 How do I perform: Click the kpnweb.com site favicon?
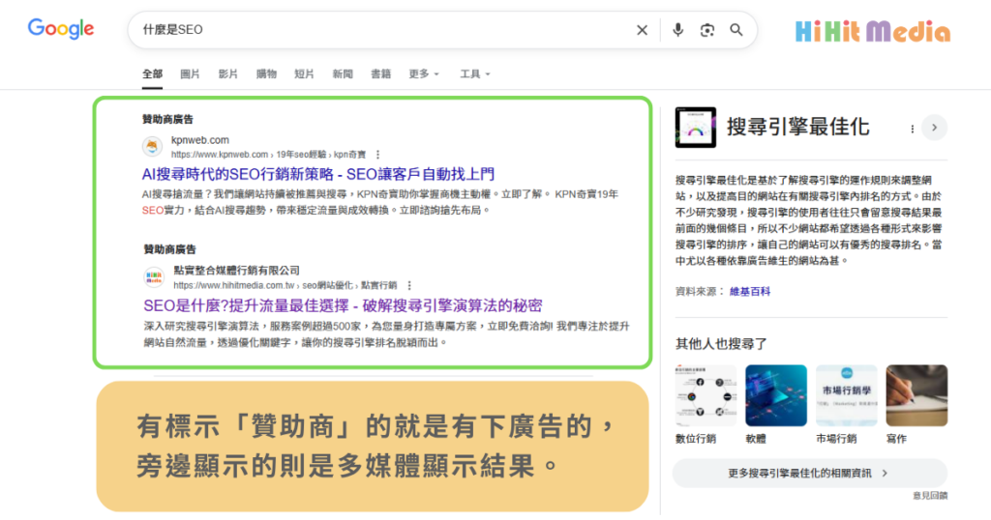point(154,147)
